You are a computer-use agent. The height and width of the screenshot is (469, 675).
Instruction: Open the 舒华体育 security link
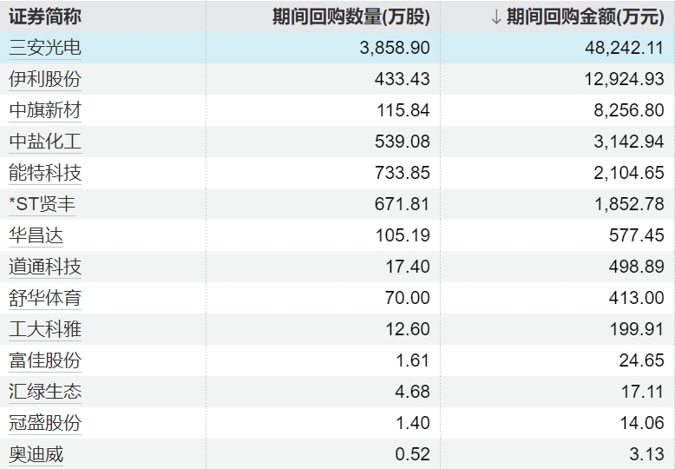coord(45,298)
